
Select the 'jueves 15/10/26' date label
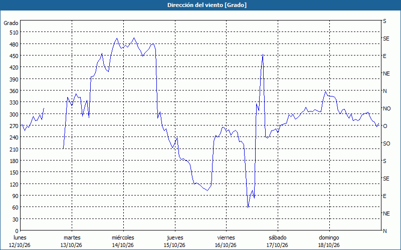pos(174,241)
